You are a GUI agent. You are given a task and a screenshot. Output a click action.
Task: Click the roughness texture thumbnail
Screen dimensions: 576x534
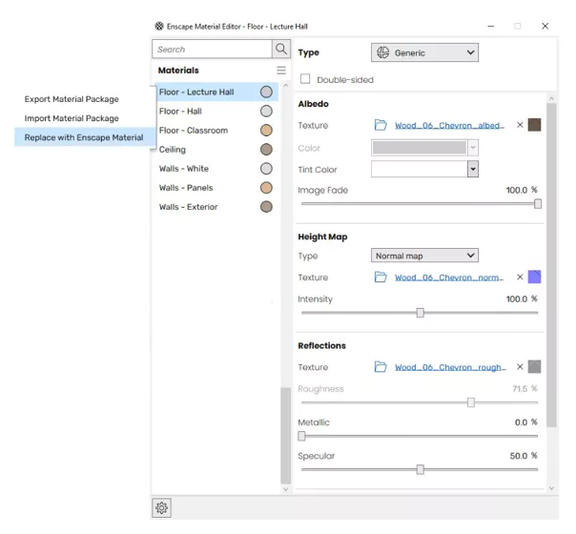534,366
